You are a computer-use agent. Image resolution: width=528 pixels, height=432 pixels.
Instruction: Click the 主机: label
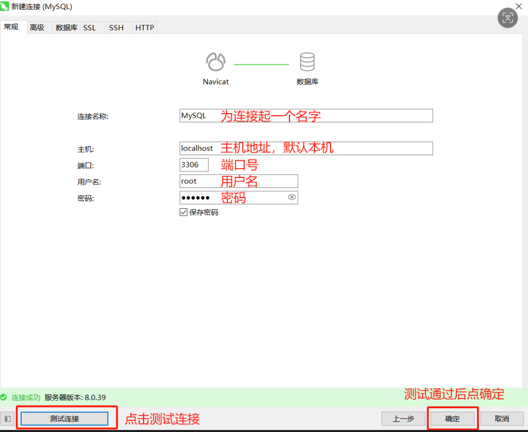(x=85, y=149)
